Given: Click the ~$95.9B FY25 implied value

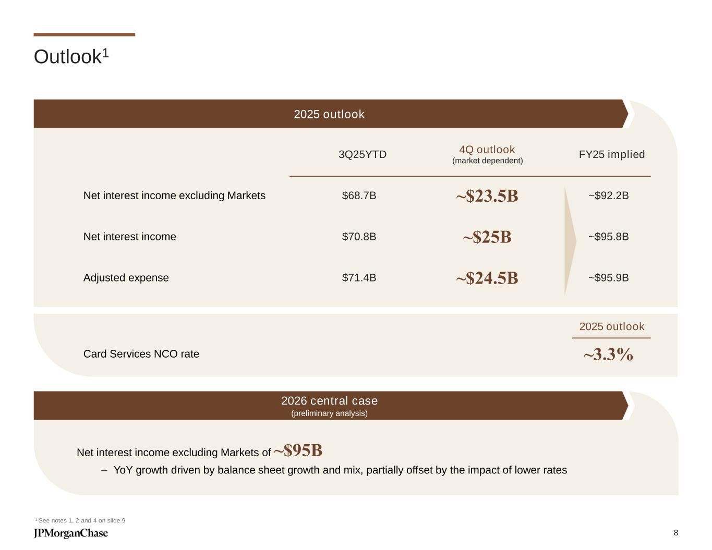Looking at the screenshot, I should click(608, 278).
